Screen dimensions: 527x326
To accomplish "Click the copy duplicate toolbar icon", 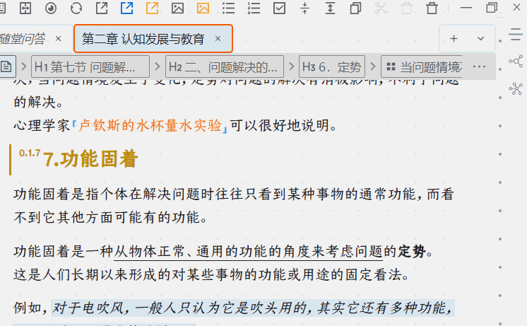I will click(x=355, y=8).
